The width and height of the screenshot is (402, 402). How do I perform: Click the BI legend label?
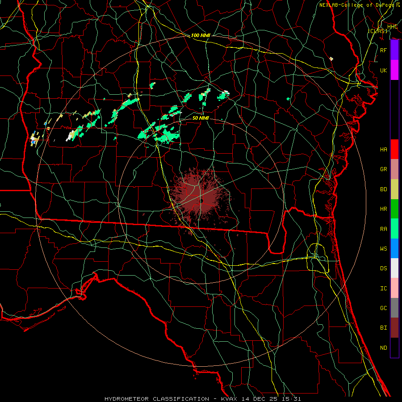383,328
